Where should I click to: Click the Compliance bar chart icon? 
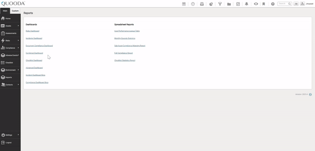pyautogui.click(x=3, y=48)
